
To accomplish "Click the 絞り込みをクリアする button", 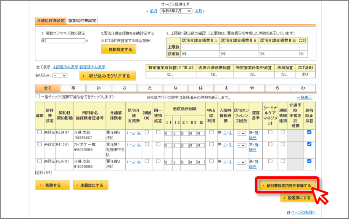I will click(x=108, y=76).
